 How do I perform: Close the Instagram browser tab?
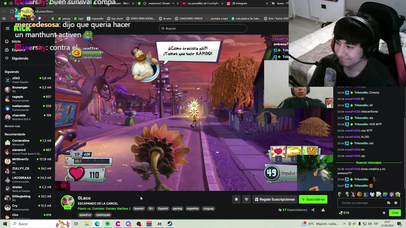pos(267,3)
